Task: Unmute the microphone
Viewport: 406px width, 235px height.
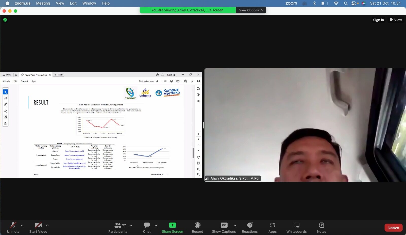Action: 13,227
